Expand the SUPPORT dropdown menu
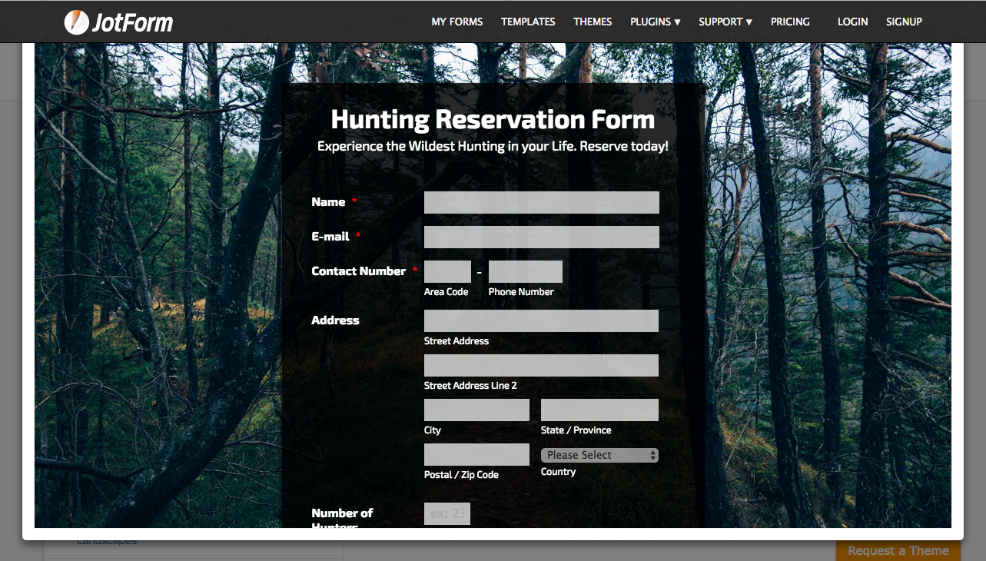Viewport: 986px width, 561px height. 725,22
